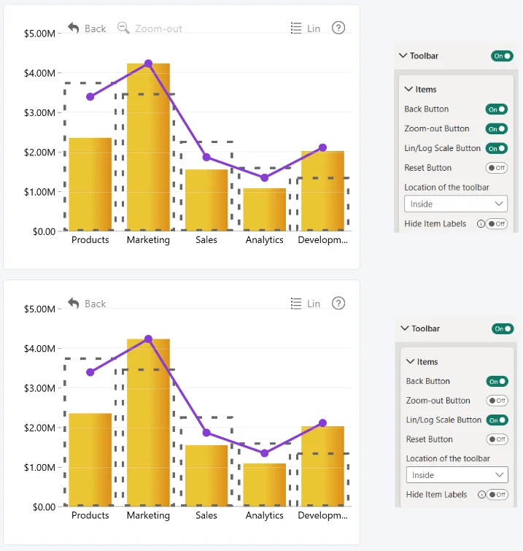Click the Zoom-out magnifier icon in upper chart
The image size is (523, 551).
coord(123,28)
